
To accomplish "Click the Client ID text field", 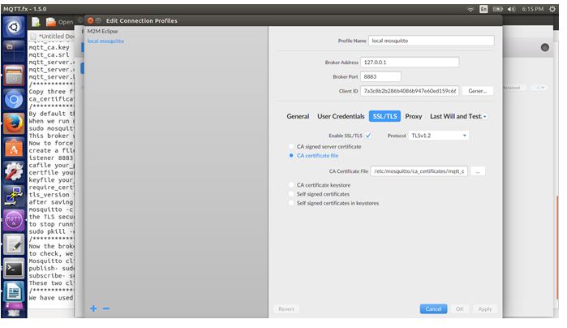I will coord(410,91).
